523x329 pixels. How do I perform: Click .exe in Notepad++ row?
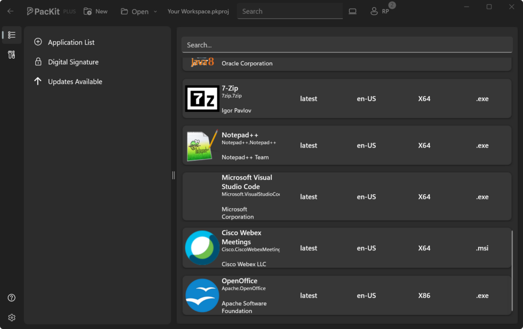click(482, 146)
